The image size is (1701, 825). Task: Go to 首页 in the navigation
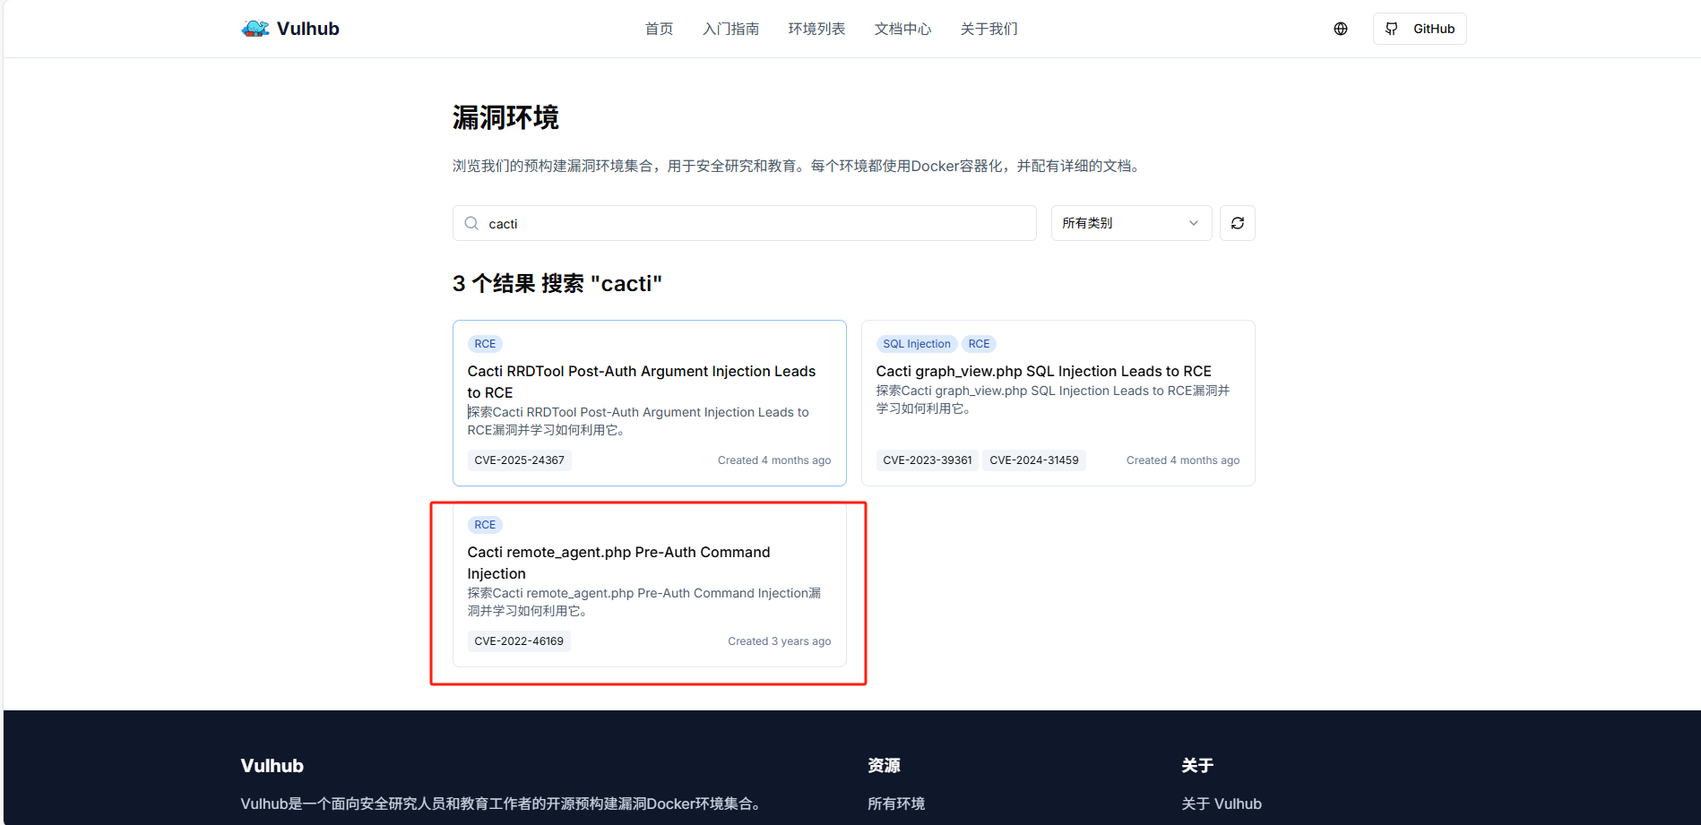pos(659,29)
